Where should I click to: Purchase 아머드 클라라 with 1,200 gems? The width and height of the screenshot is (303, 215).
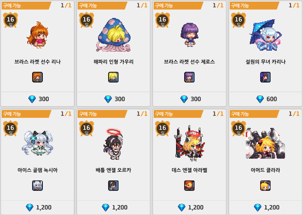point(265,207)
